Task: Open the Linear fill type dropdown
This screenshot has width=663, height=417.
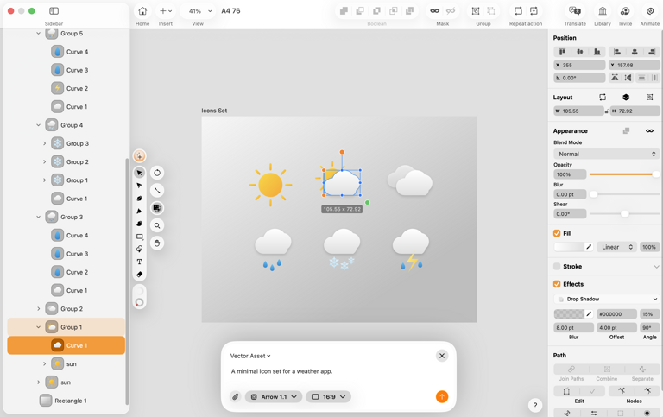Action: (617, 247)
